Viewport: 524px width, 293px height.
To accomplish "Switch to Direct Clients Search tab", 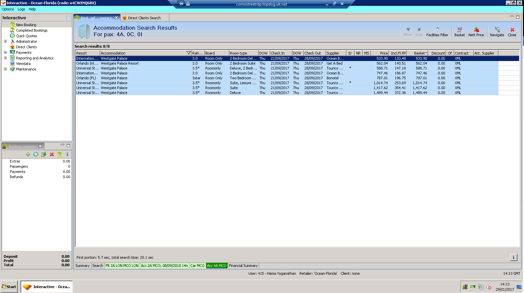I will coord(144,18).
